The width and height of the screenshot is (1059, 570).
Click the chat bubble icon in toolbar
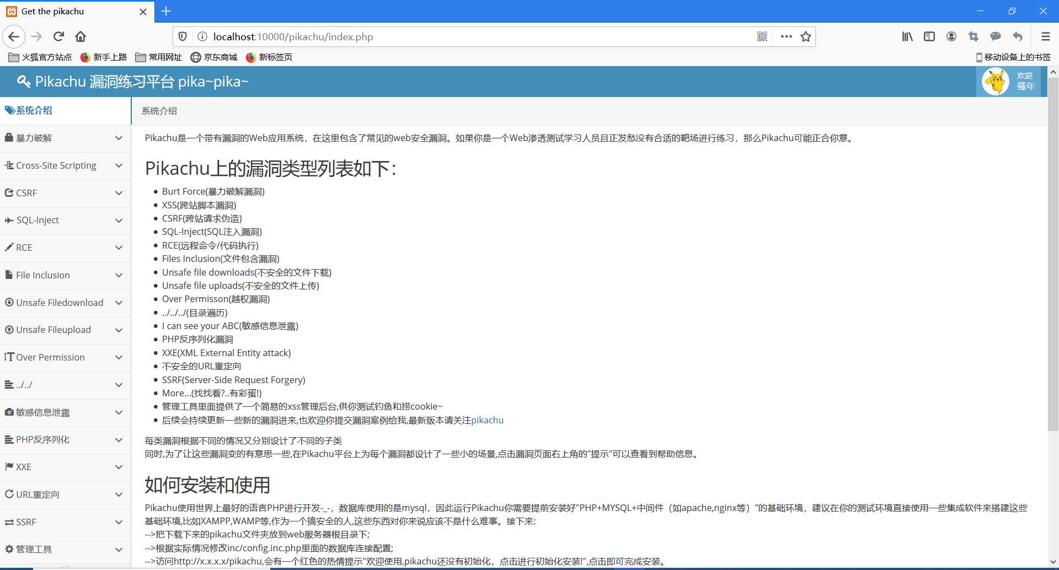pyautogui.click(x=996, y=36)
